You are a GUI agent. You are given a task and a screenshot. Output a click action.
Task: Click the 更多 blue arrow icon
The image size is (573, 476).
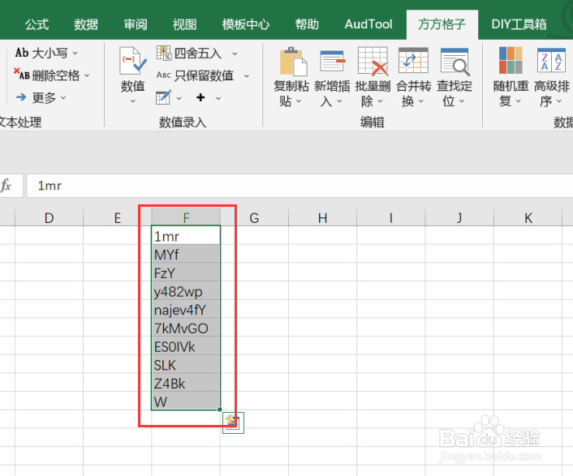pyautogui.click(x=21, y=97)
